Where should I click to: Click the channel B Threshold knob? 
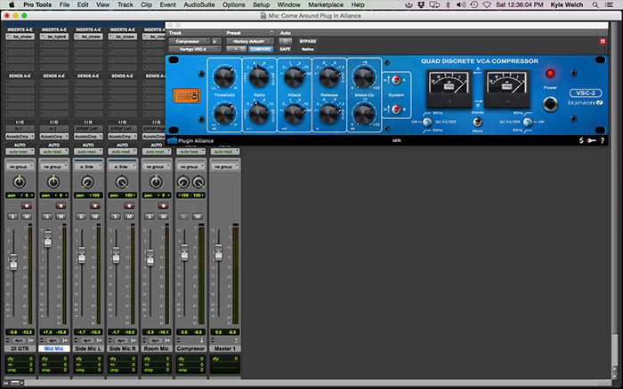point(224,113)
